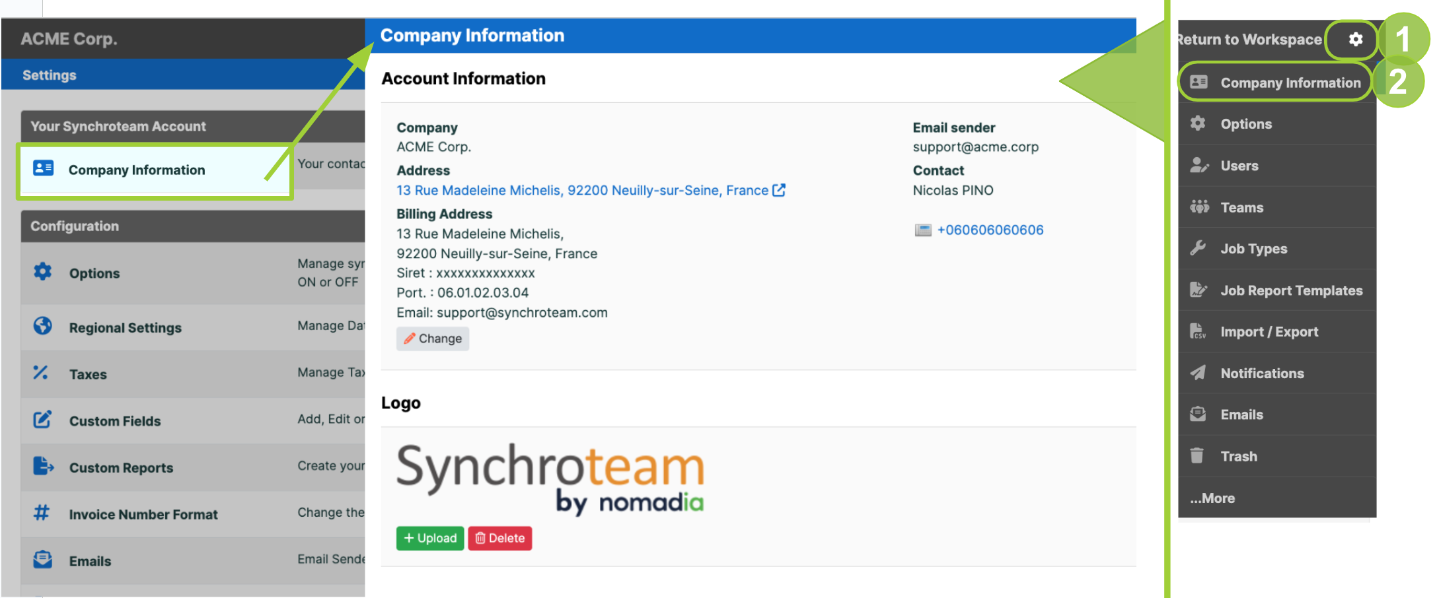The height and width of the screenshot is (598, 1439).
Task: Click the edit icon for Custom Fields
Action: [x=42, y=420]
